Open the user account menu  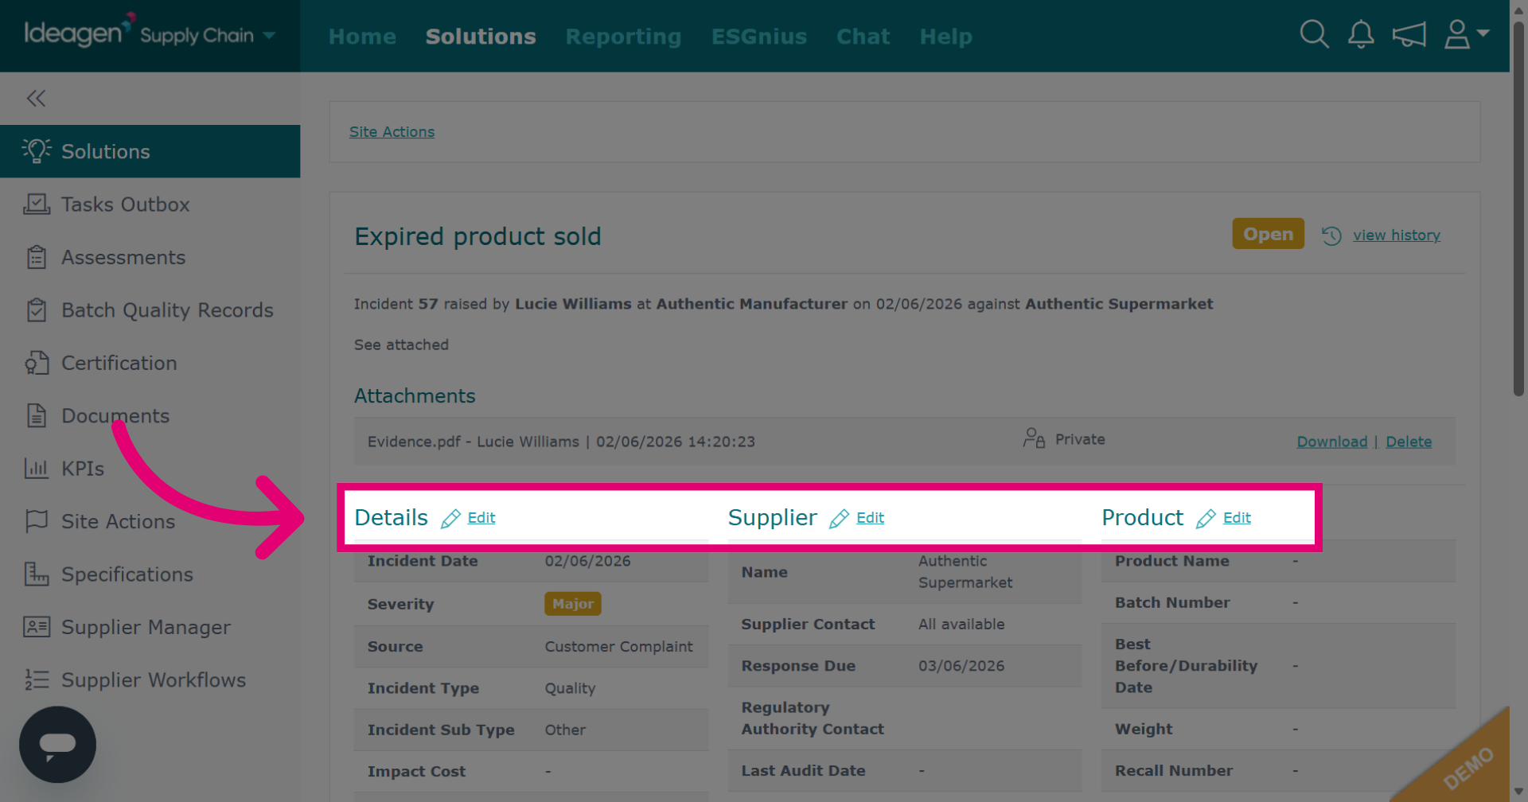(1466, 34)
